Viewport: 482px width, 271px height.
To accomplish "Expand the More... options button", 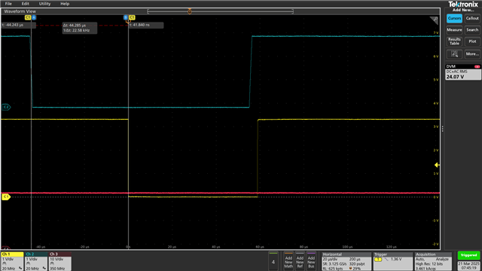I will pos(472,54).
